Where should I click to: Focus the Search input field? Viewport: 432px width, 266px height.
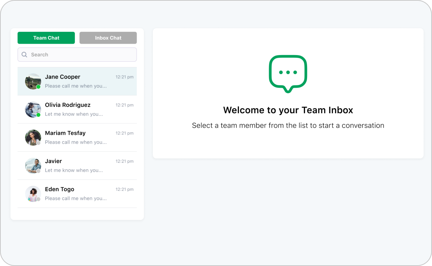click(x=81, y=55)
